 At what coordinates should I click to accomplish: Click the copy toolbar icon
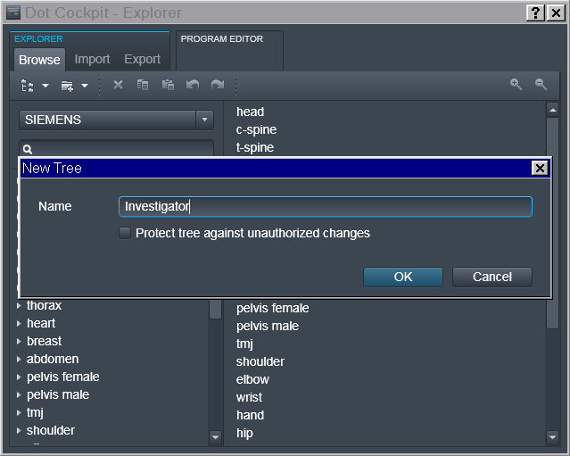pos(143,85)
